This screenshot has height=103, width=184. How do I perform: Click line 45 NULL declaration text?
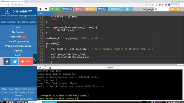tap(76, 38)
